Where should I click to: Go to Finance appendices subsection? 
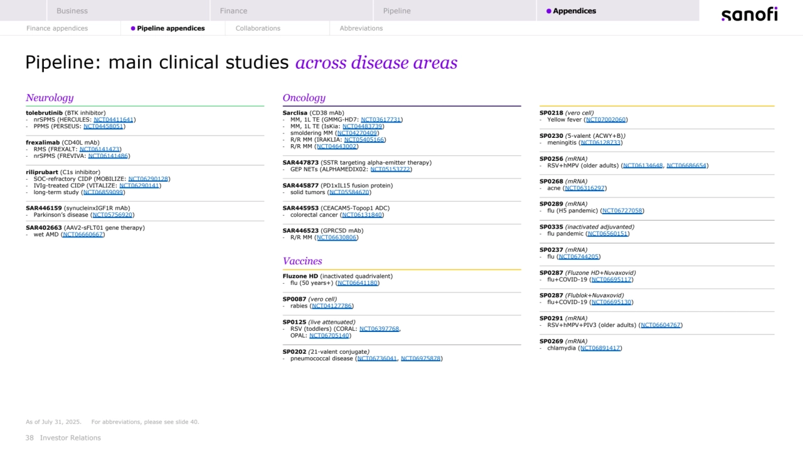[x=57, y=28]
